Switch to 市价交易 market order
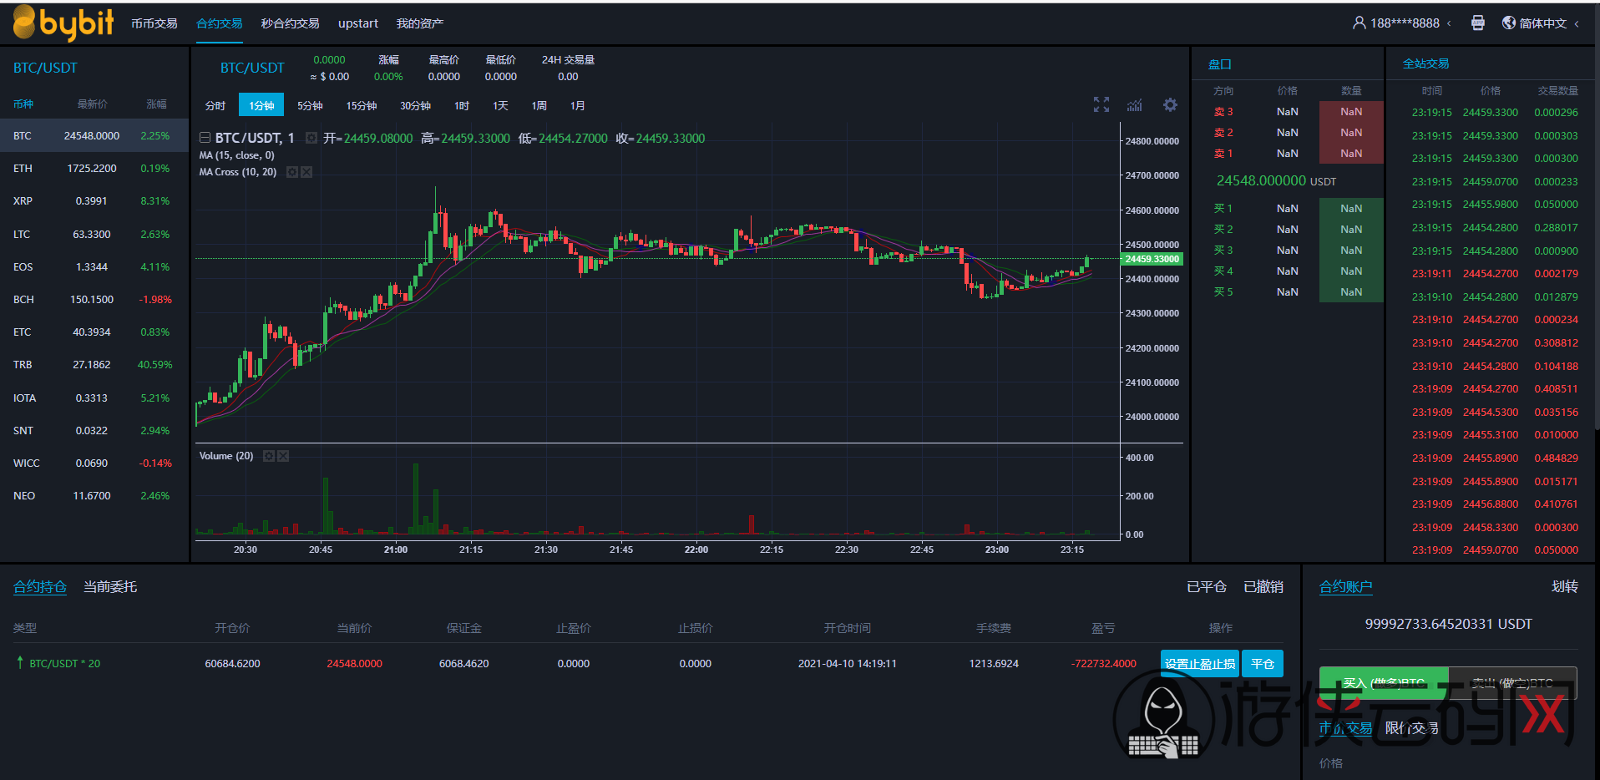This screenshot has width=1600, height=780. (1345, 728)
